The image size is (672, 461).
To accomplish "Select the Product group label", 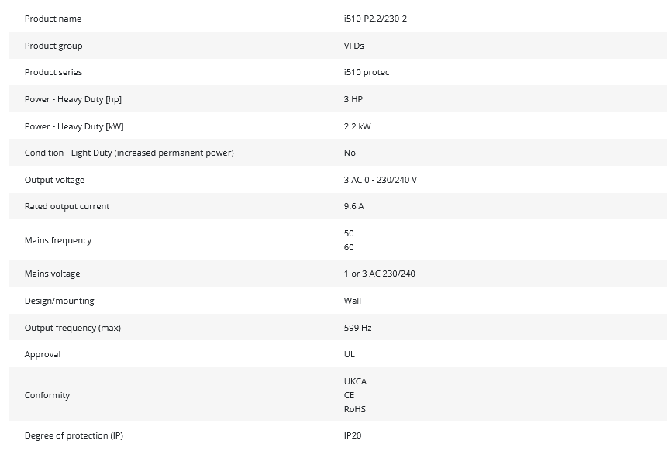I will (x=53, y=46).
